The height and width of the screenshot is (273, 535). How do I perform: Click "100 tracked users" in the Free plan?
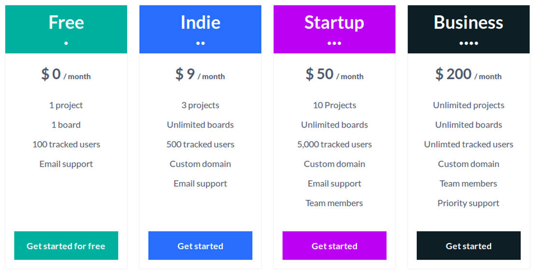[66, 144]
